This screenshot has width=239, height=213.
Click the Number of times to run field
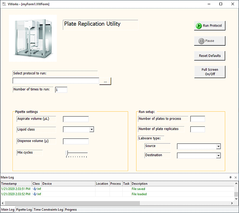[x=61, y=90]
